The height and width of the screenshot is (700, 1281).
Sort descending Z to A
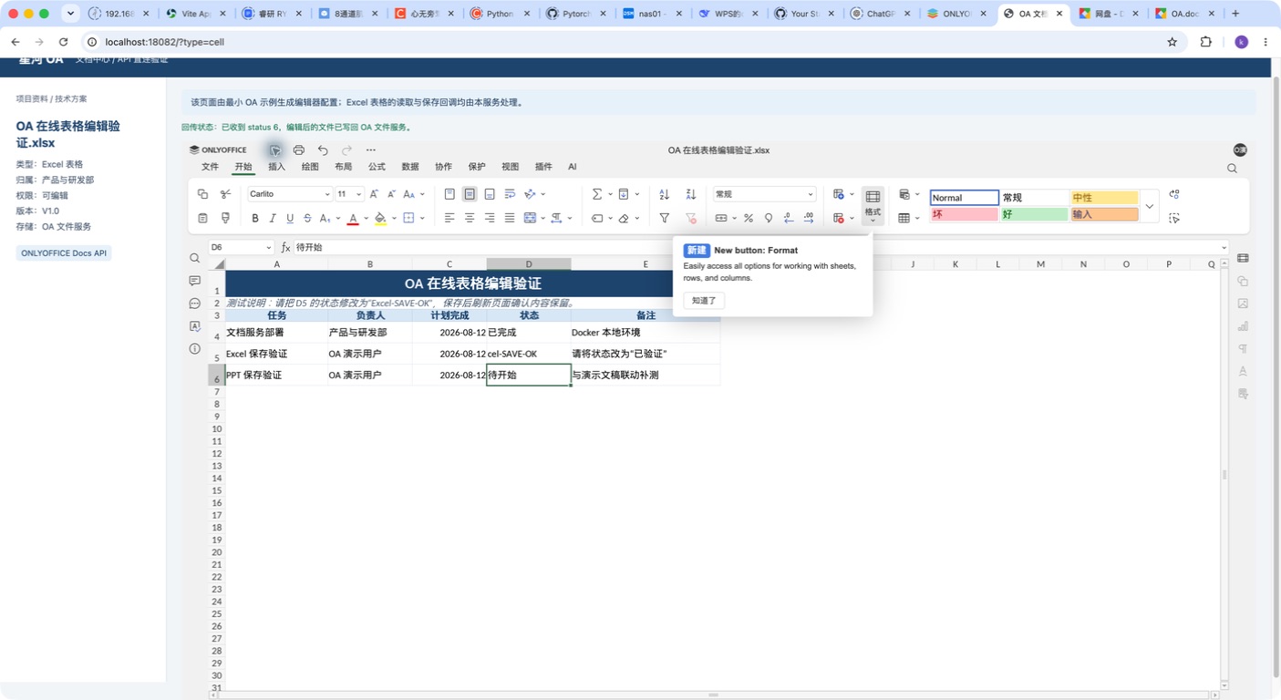690,194
